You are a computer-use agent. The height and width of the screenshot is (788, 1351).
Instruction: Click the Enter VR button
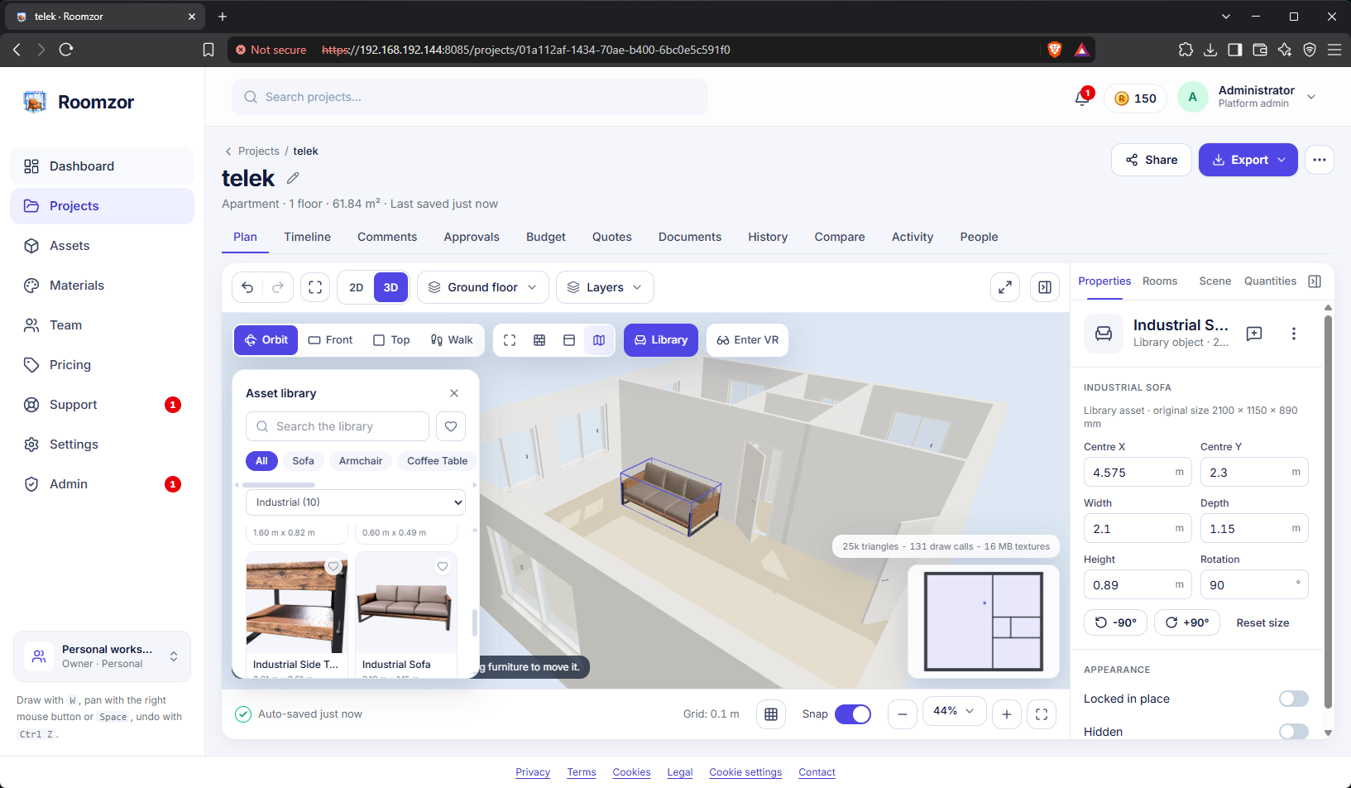coord(748,340)
